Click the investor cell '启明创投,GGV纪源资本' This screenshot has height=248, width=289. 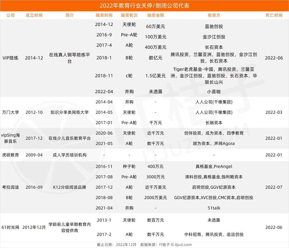click(x=214, y=187)
